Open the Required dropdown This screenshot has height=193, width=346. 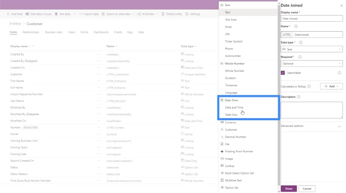311,64
